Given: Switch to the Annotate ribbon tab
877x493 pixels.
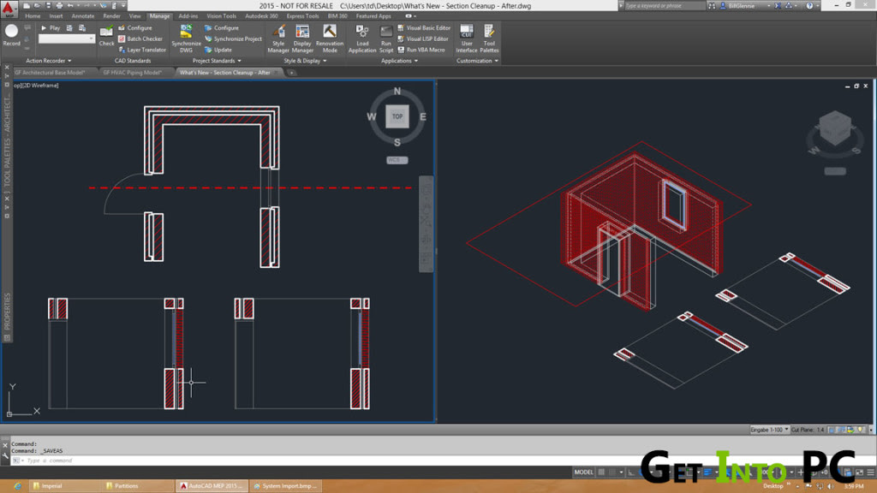Looking at the screenshot, I should point(83,16).
